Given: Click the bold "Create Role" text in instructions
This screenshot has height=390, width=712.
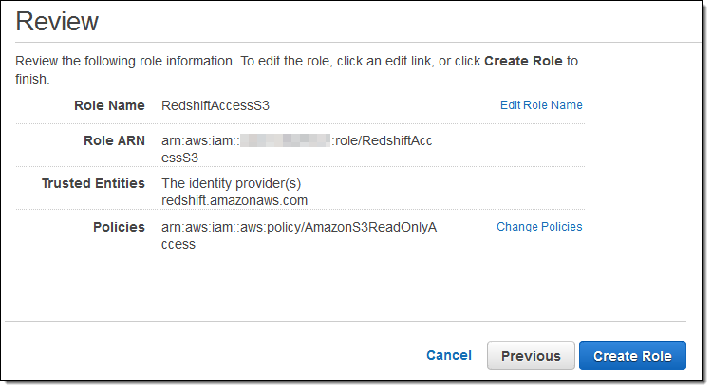Looking at the screenshot, I should (x=523, y=61).
